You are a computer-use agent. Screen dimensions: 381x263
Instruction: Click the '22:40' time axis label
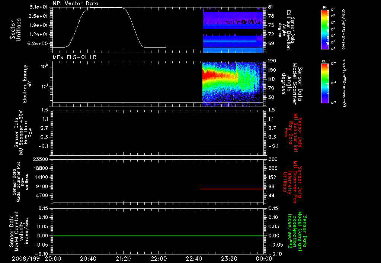[x=193, y=259]
